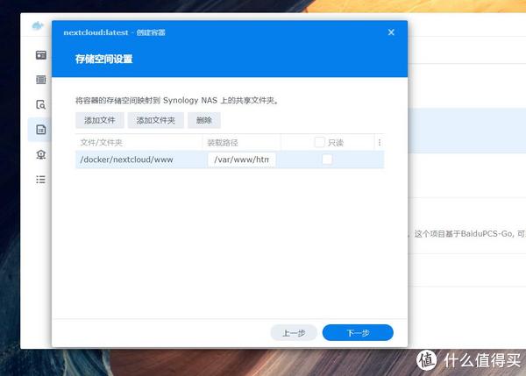This screenshot has height=376, width=526.
Task: Open the Network sidebar icon
Action: pyautogui.click(x=41, y=154)
